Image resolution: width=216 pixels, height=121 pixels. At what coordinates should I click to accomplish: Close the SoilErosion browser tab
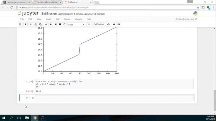click(91, 2)
